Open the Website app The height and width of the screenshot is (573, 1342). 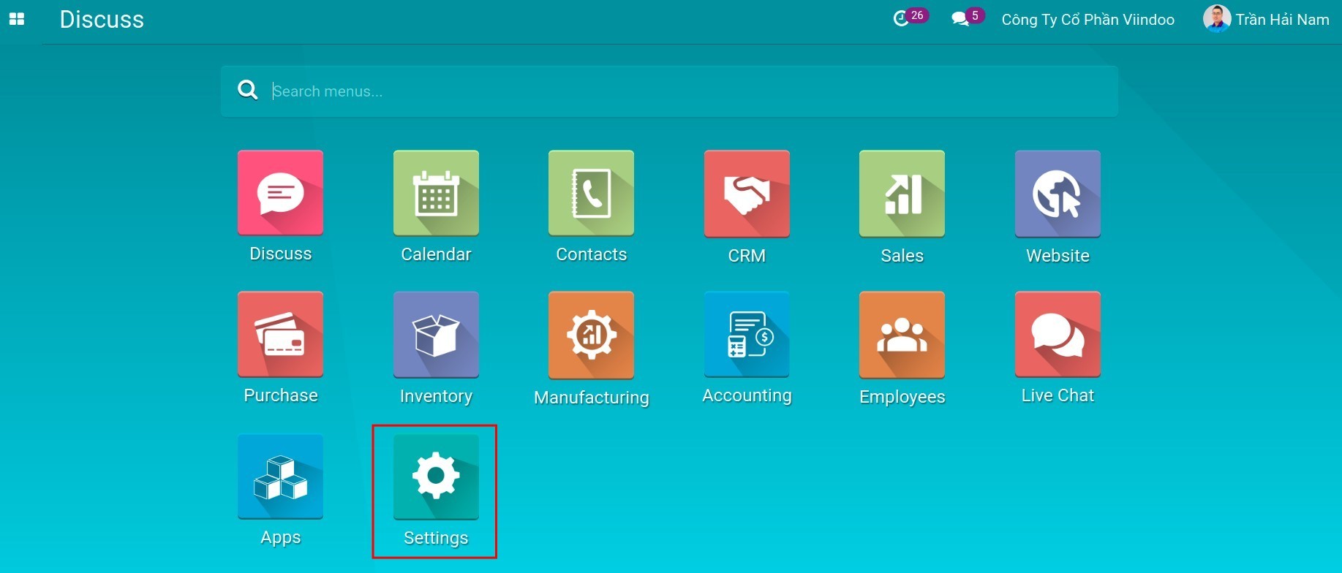(x=1058, y=194)
